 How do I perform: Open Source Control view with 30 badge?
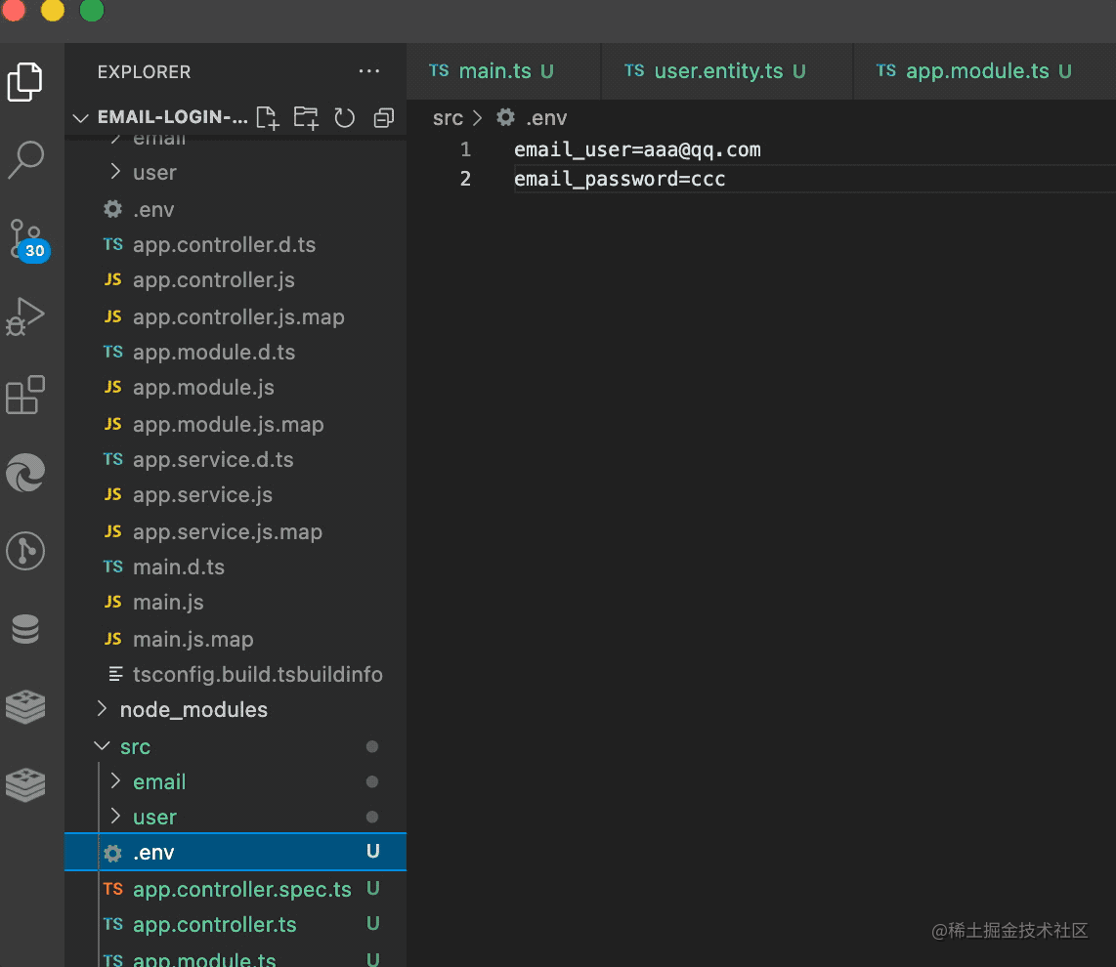pyautogui.click(x=26, y=238)
